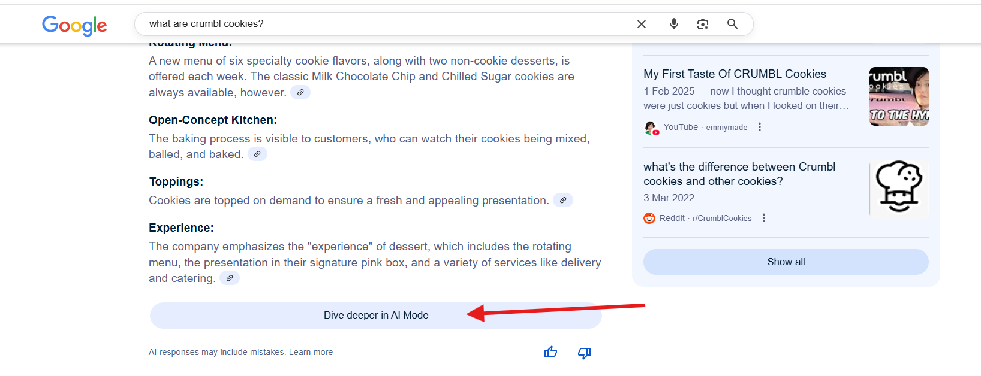This screenshot has height=376, width=981.
Task: Open more options for YouTube emmymade result
Action: [x=760, y=127]
